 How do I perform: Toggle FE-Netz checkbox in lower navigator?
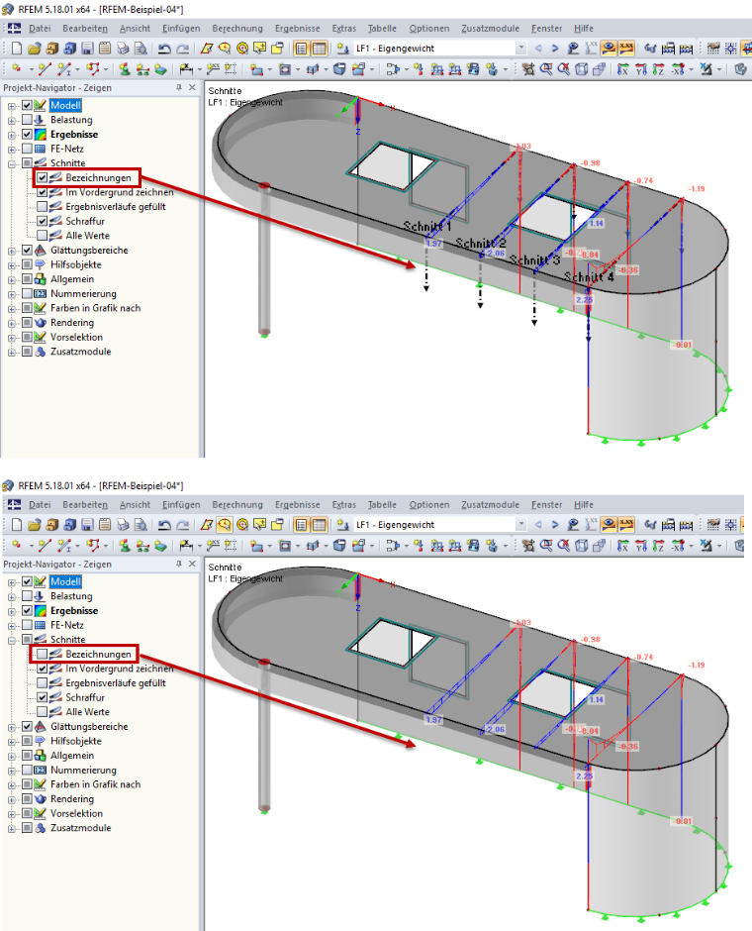click(x=28, y=625)
